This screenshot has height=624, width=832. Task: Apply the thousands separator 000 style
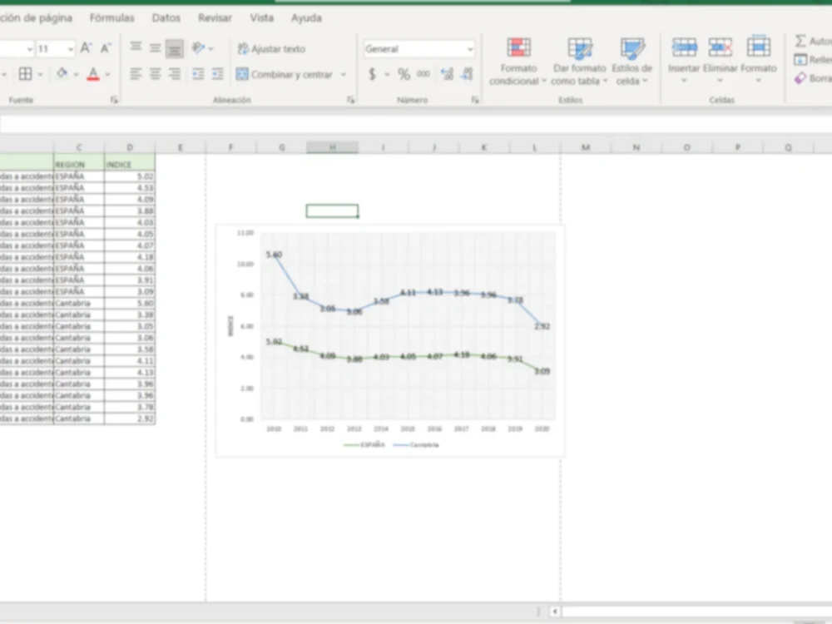(423, 74)
